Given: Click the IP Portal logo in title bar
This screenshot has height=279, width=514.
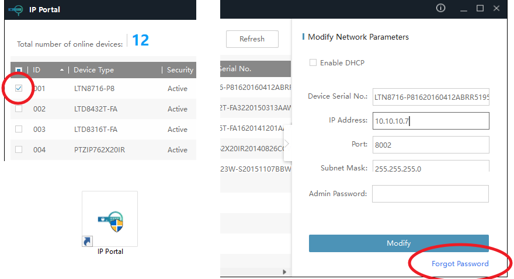Looking at the screenshot, I should coord(16,9).
